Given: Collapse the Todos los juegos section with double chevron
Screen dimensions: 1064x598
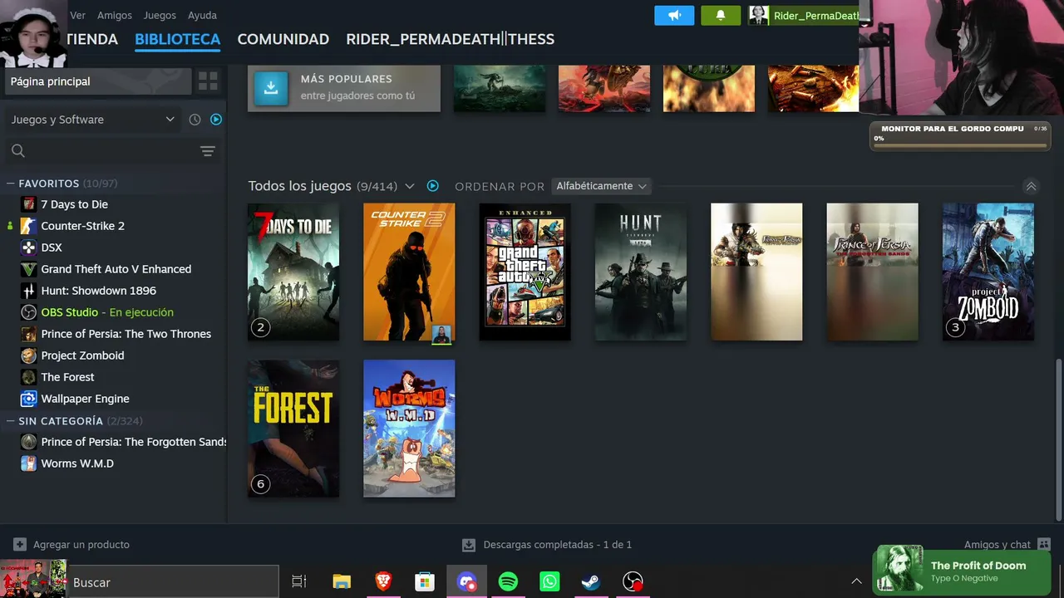Looking at the screenshot, I should pyautogui.click(x=1031, y=186).
